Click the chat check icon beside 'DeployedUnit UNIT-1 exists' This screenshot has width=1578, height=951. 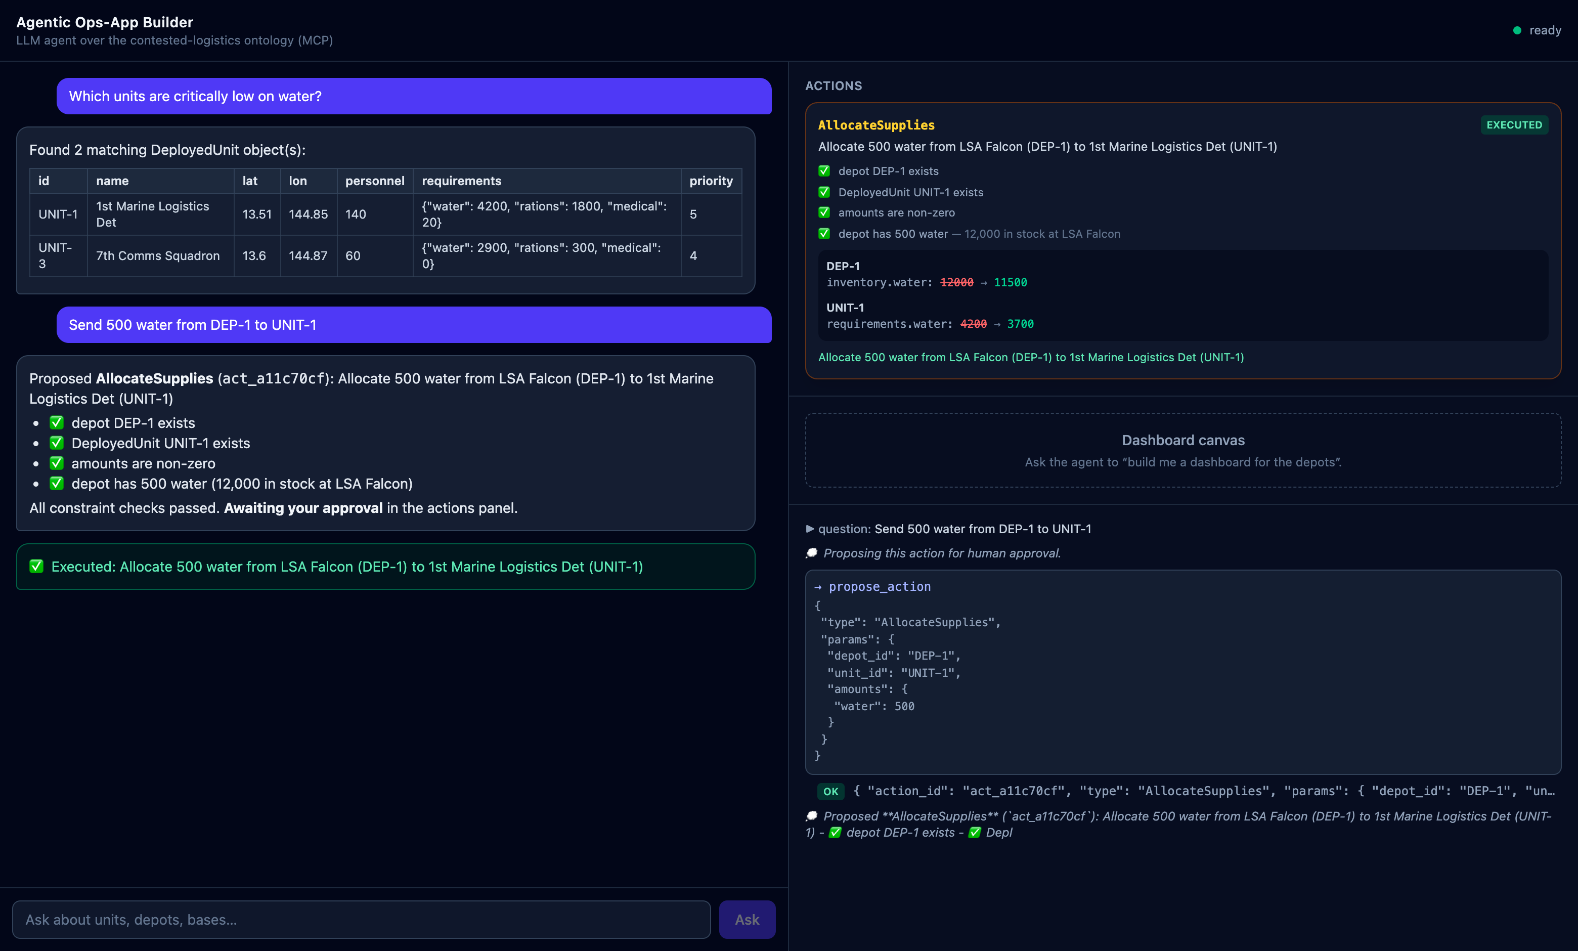(x=57, y=443)
